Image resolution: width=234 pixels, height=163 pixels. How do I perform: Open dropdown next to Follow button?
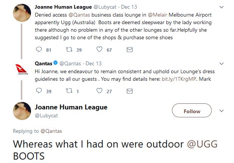pos(222,111)
